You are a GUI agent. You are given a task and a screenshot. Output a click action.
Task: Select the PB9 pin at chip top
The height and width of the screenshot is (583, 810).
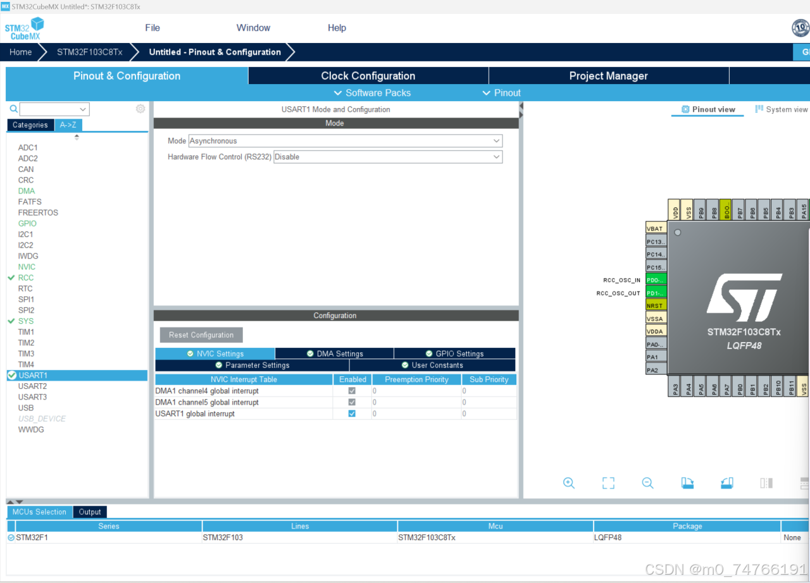pyautogui.click(x=701, y=210)
